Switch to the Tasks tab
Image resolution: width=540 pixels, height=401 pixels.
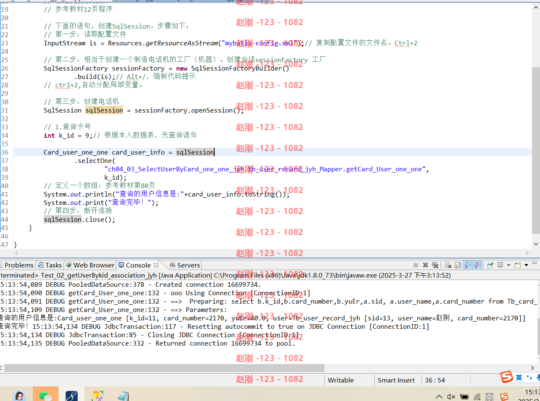50,265
